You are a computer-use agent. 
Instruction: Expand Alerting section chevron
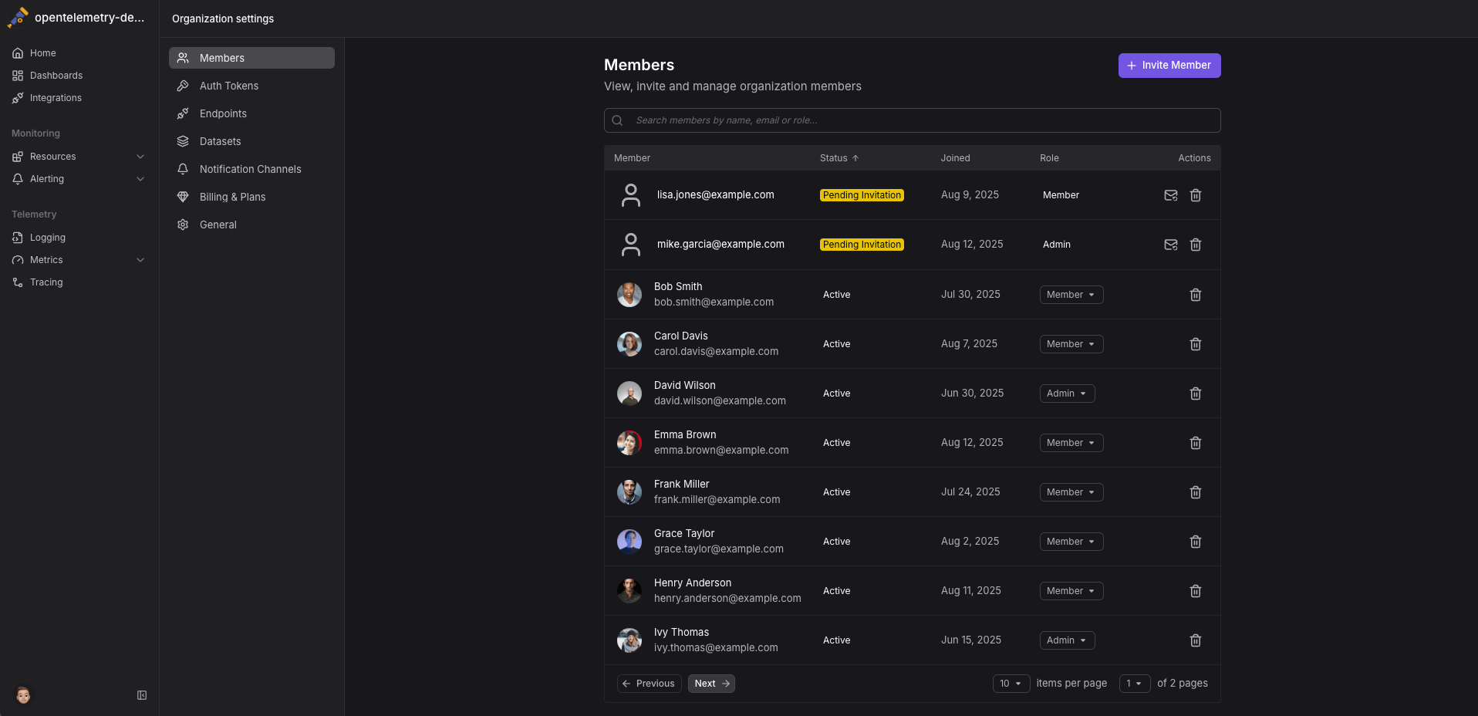(x=140, y=179)
